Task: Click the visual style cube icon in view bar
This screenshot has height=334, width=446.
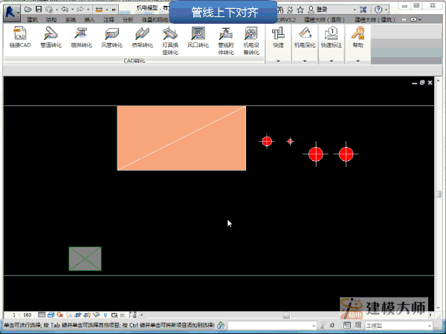Action: 51,315
